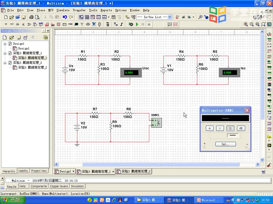
Task: Click the Zoom In magnifier icon
Action: click(246, 24)
